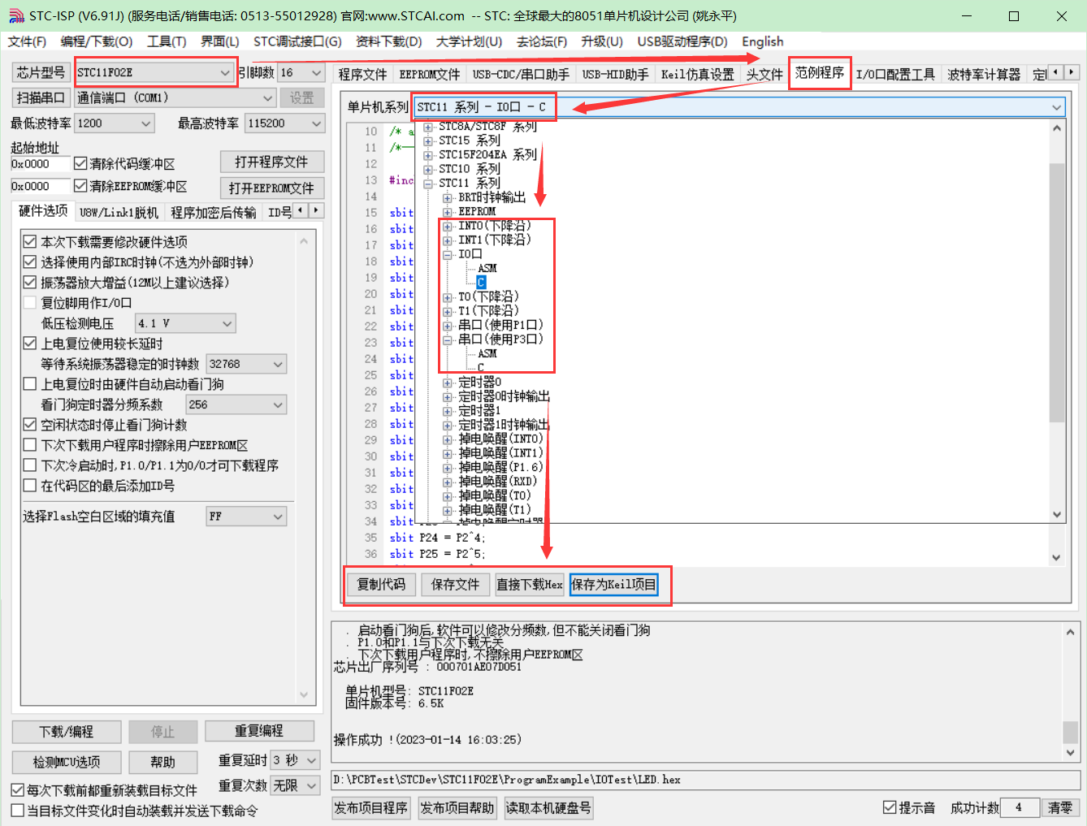Click the tab scroll right arrow above code panel
Image resolution: width=1087 pixels, height=826 pixels.
pos(1072,72)
